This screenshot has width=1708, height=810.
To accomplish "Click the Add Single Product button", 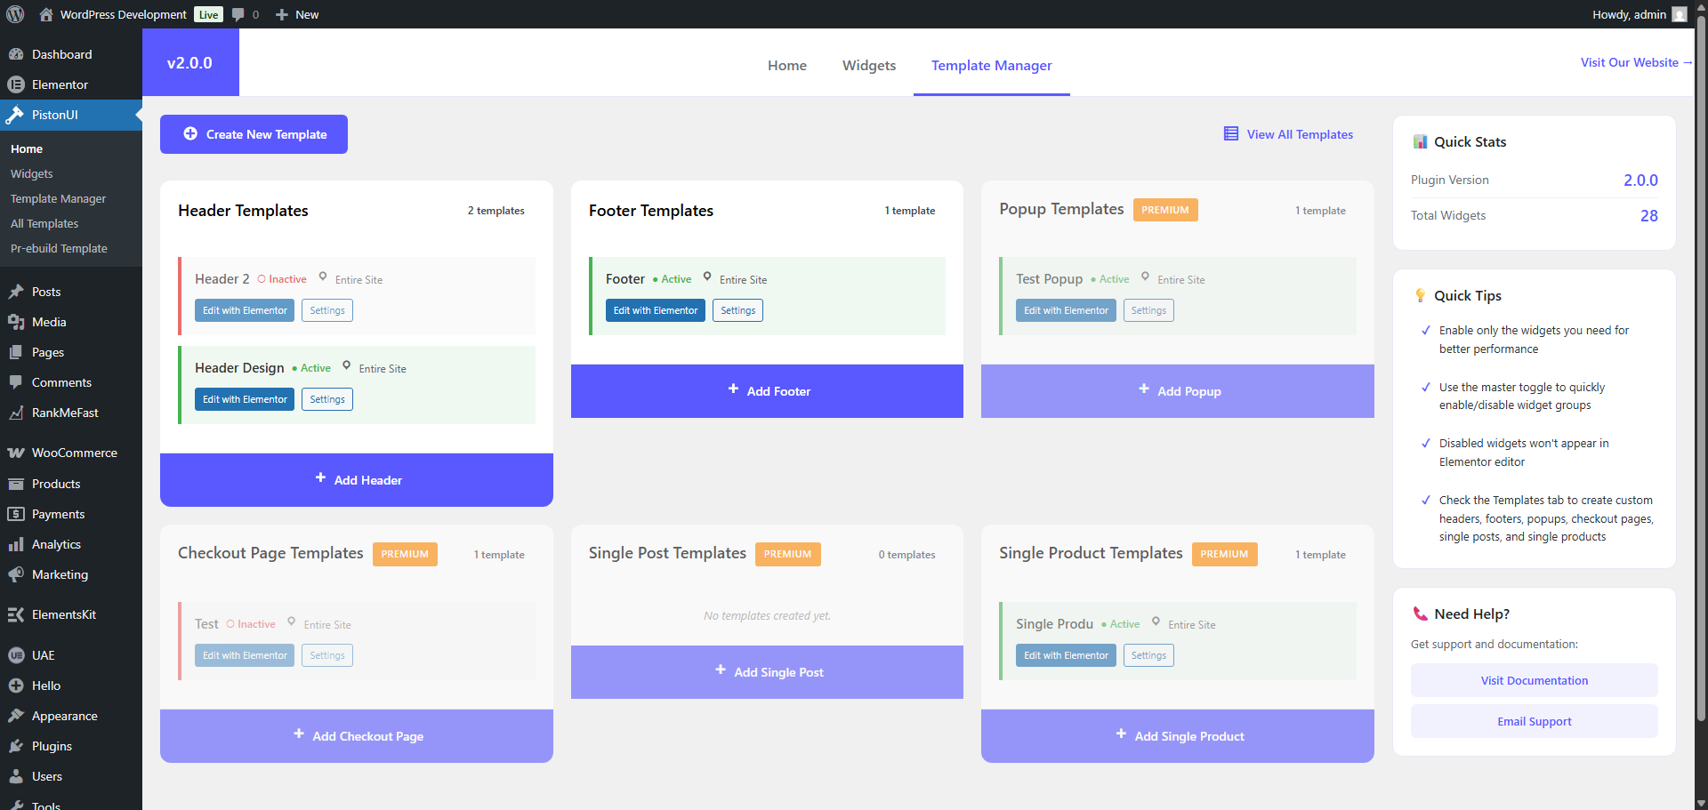I will tap(1178, 736).
